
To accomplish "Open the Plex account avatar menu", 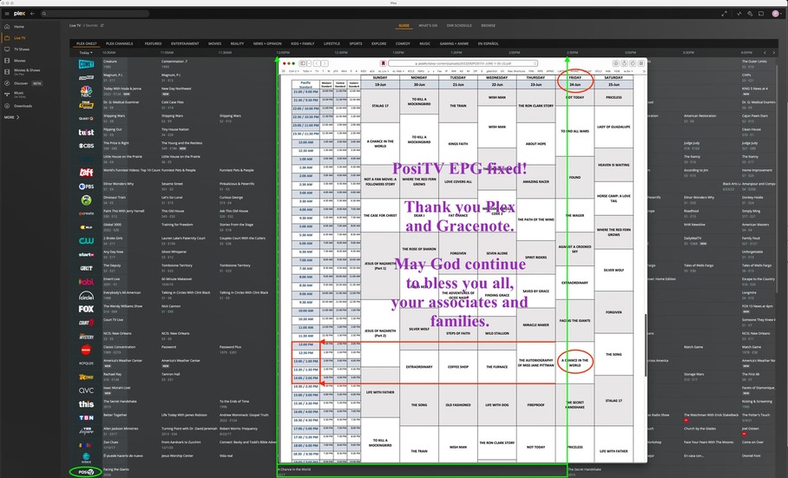I will tap(776, 14).
